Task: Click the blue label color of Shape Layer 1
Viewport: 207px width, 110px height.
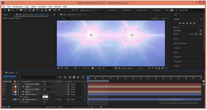Action: tap(15, 94)
